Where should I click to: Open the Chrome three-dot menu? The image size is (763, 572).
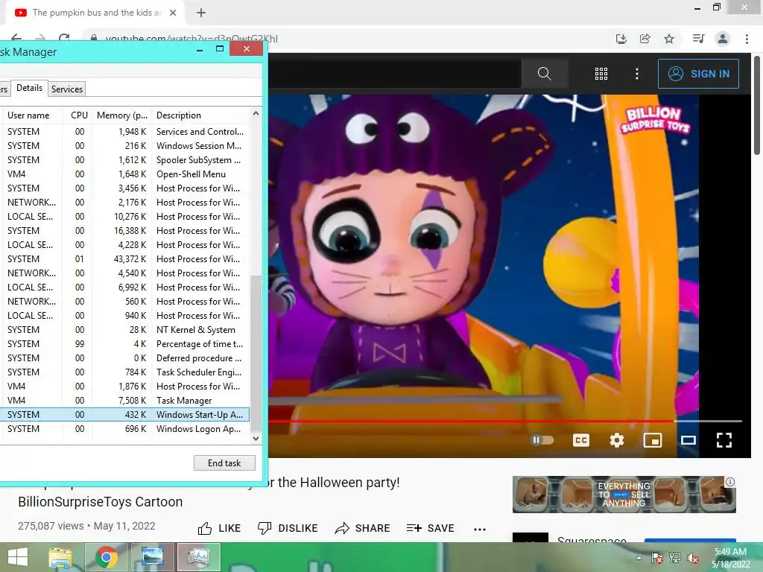[747, 39]
